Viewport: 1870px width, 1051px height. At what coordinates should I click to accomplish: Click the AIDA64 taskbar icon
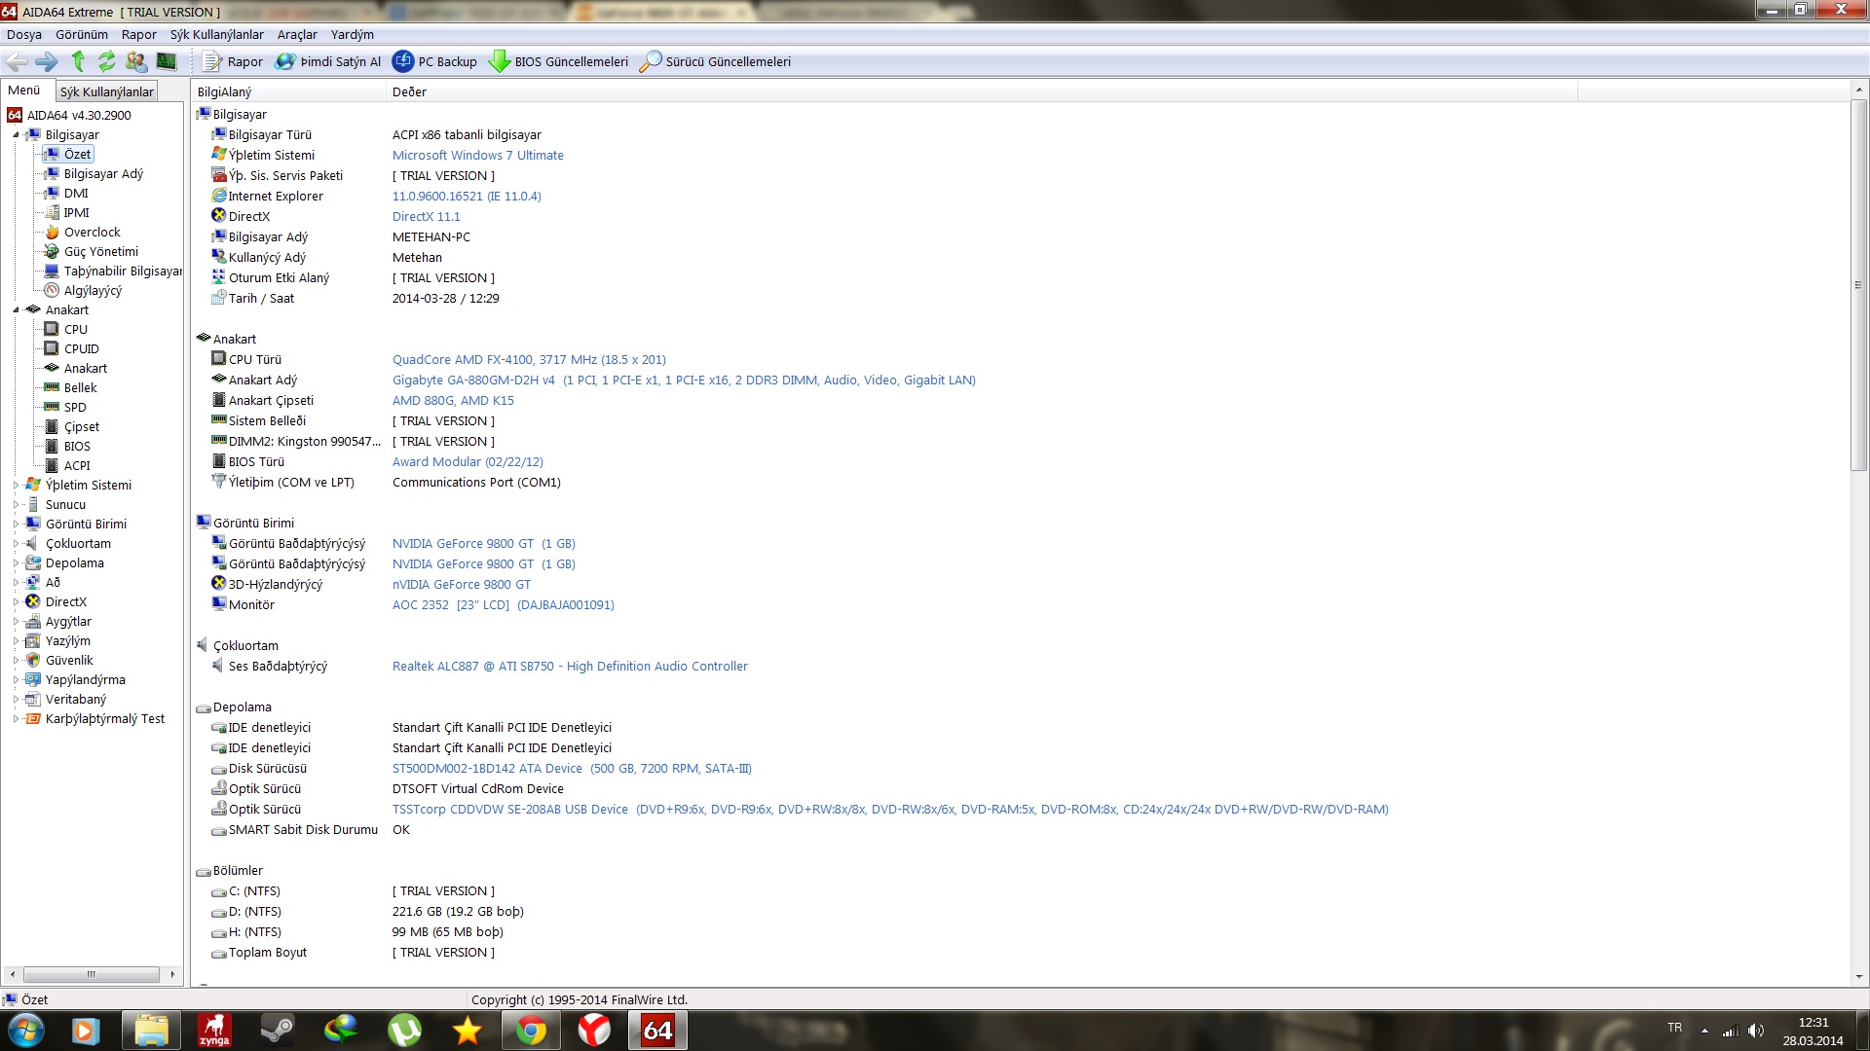(x=657, y=1030)
